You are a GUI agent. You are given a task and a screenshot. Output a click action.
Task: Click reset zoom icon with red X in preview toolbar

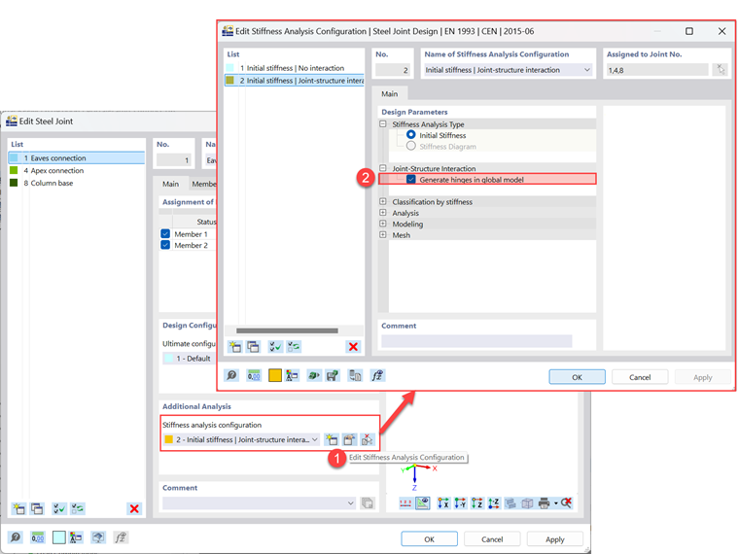pos(566,503)
